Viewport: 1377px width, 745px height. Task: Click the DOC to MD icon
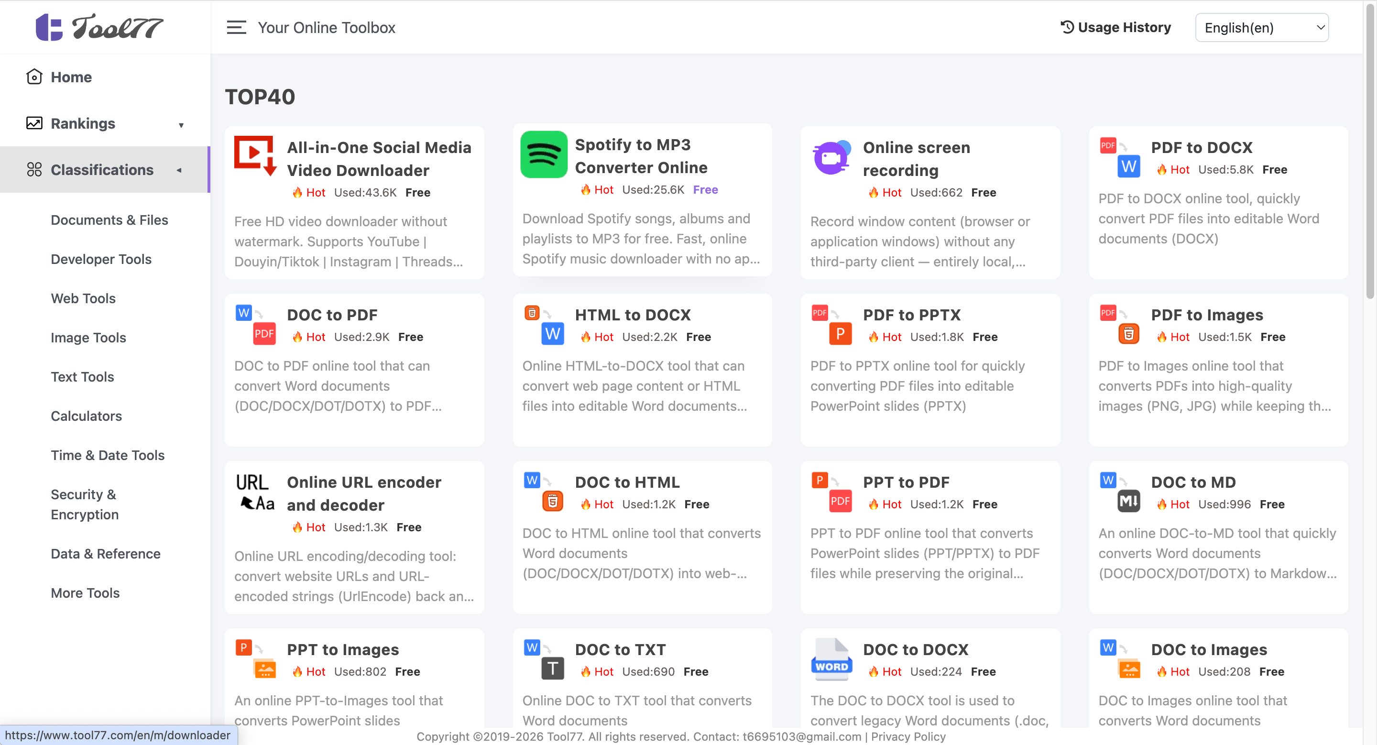coord(1120,492)
